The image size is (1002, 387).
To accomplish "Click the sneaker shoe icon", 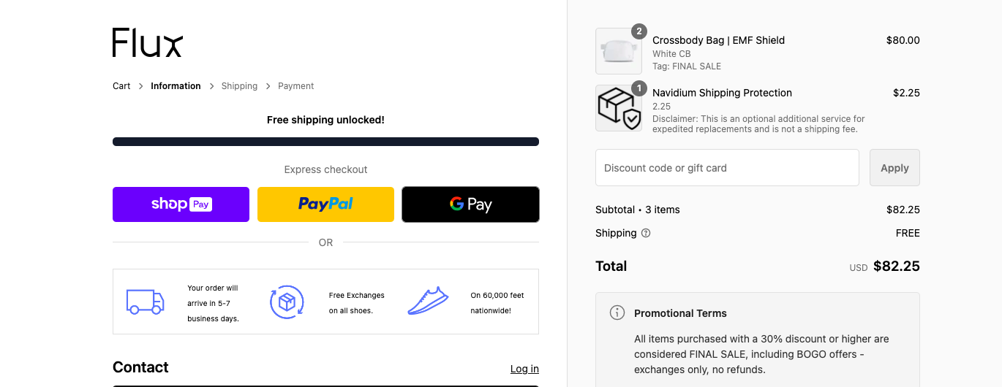I will [427, 302].
